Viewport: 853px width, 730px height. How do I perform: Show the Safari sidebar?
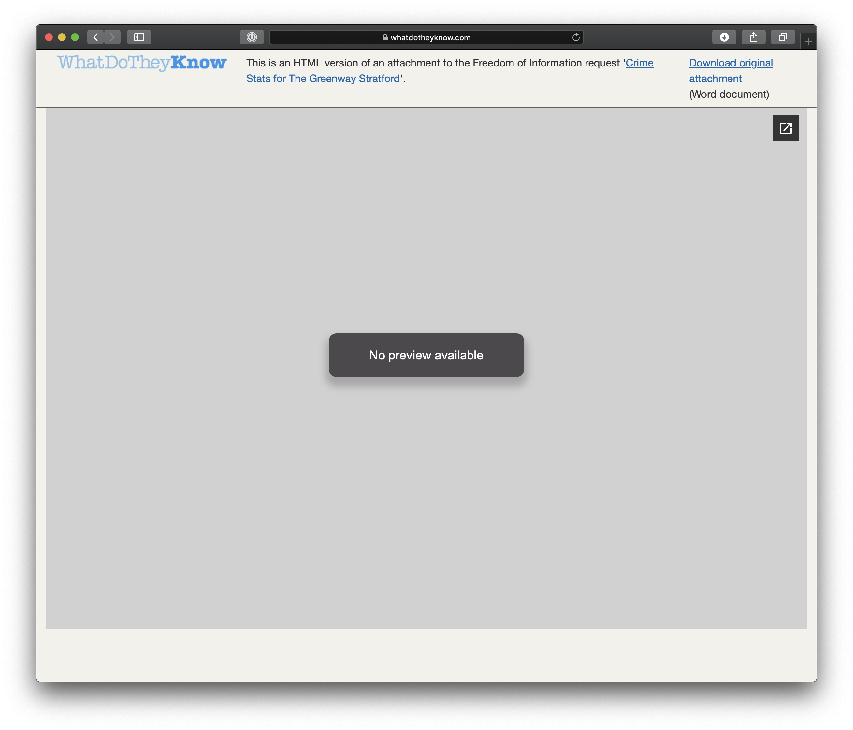139,37
